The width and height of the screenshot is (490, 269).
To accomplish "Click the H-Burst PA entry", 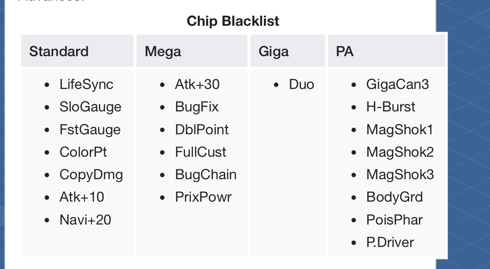I will point(391,107).
